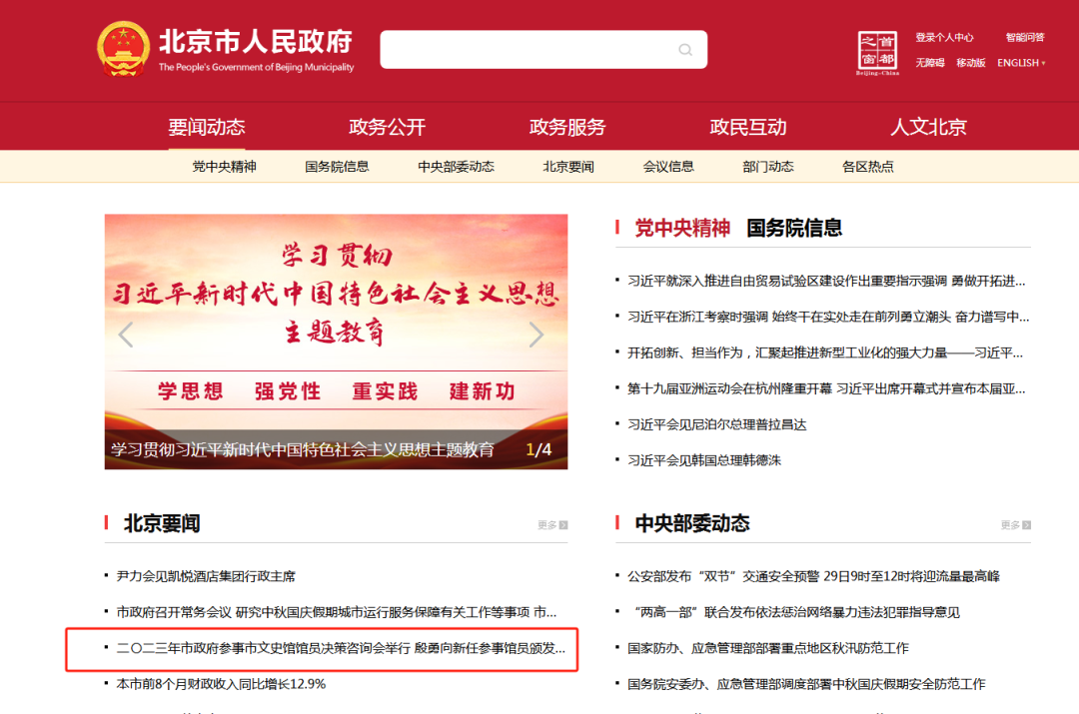1079x714 pixels.
Task: Select the 人文北京 navigation item
Action: pyautogui.click(x=929, y=127)
